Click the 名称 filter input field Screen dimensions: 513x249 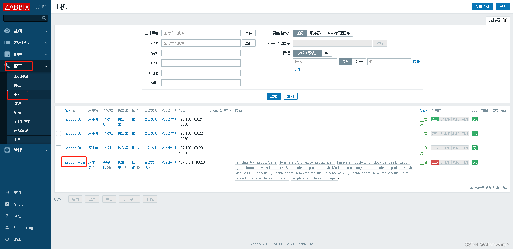[x=201, y=53]
